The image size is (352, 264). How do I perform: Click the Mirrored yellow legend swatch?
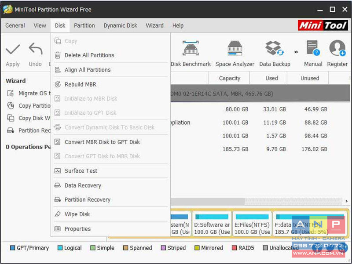tap(197, 248)
